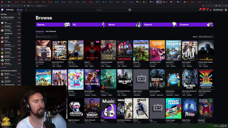
Task: Click the Search Category Tags field
Action: [x=46, y=37]
